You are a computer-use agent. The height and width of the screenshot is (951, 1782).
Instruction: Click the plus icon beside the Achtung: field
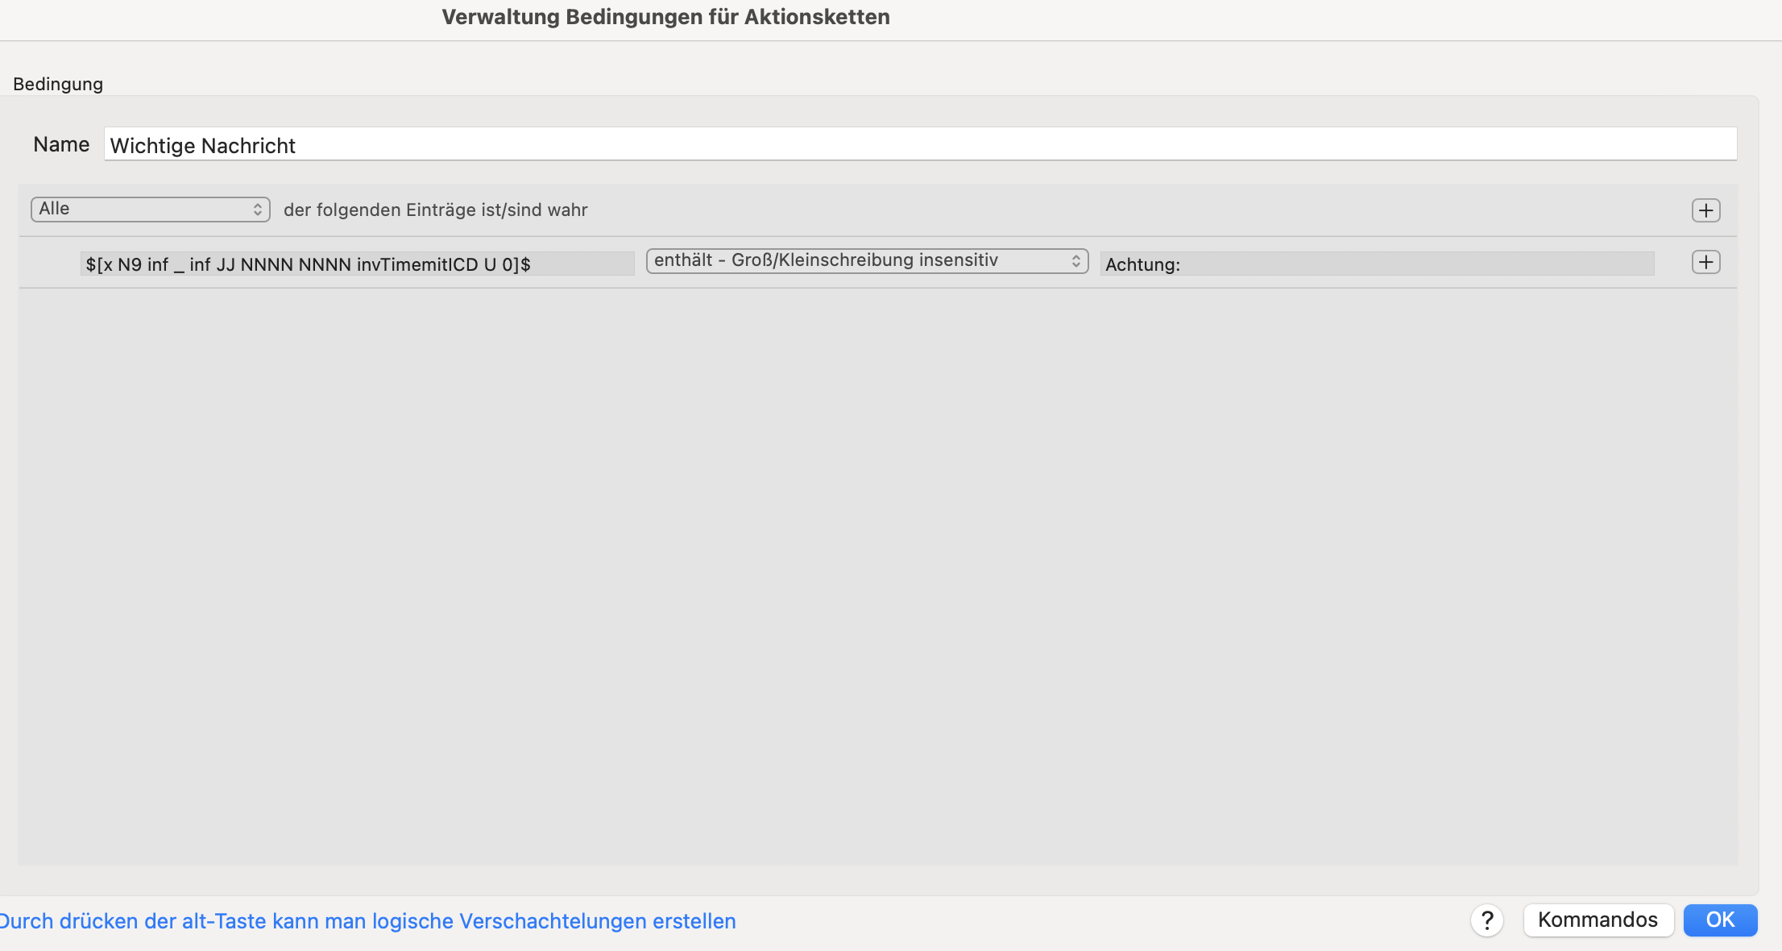1705,262
